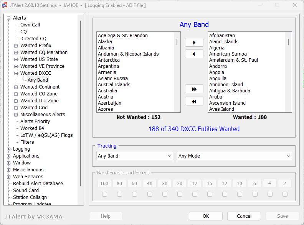Select American Samoa in the Wanted list
The width and height of the screenshot is (304, 225).
pyautogui.click(x=228, y=54)
